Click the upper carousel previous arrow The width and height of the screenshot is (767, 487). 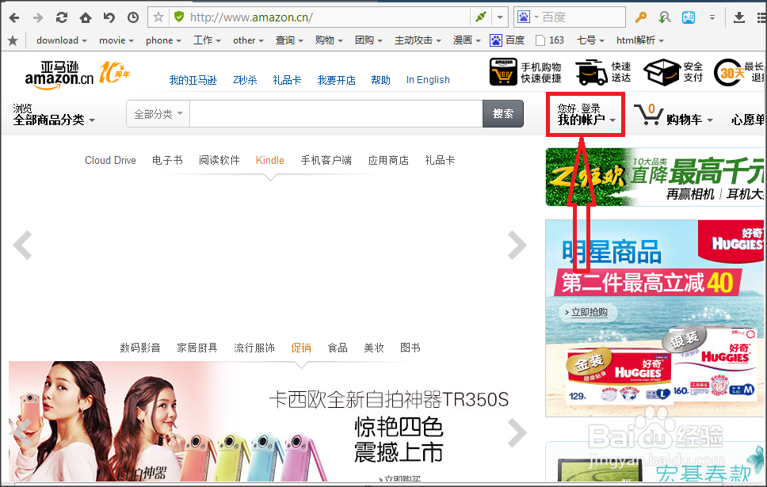click(x=22, y=245)
